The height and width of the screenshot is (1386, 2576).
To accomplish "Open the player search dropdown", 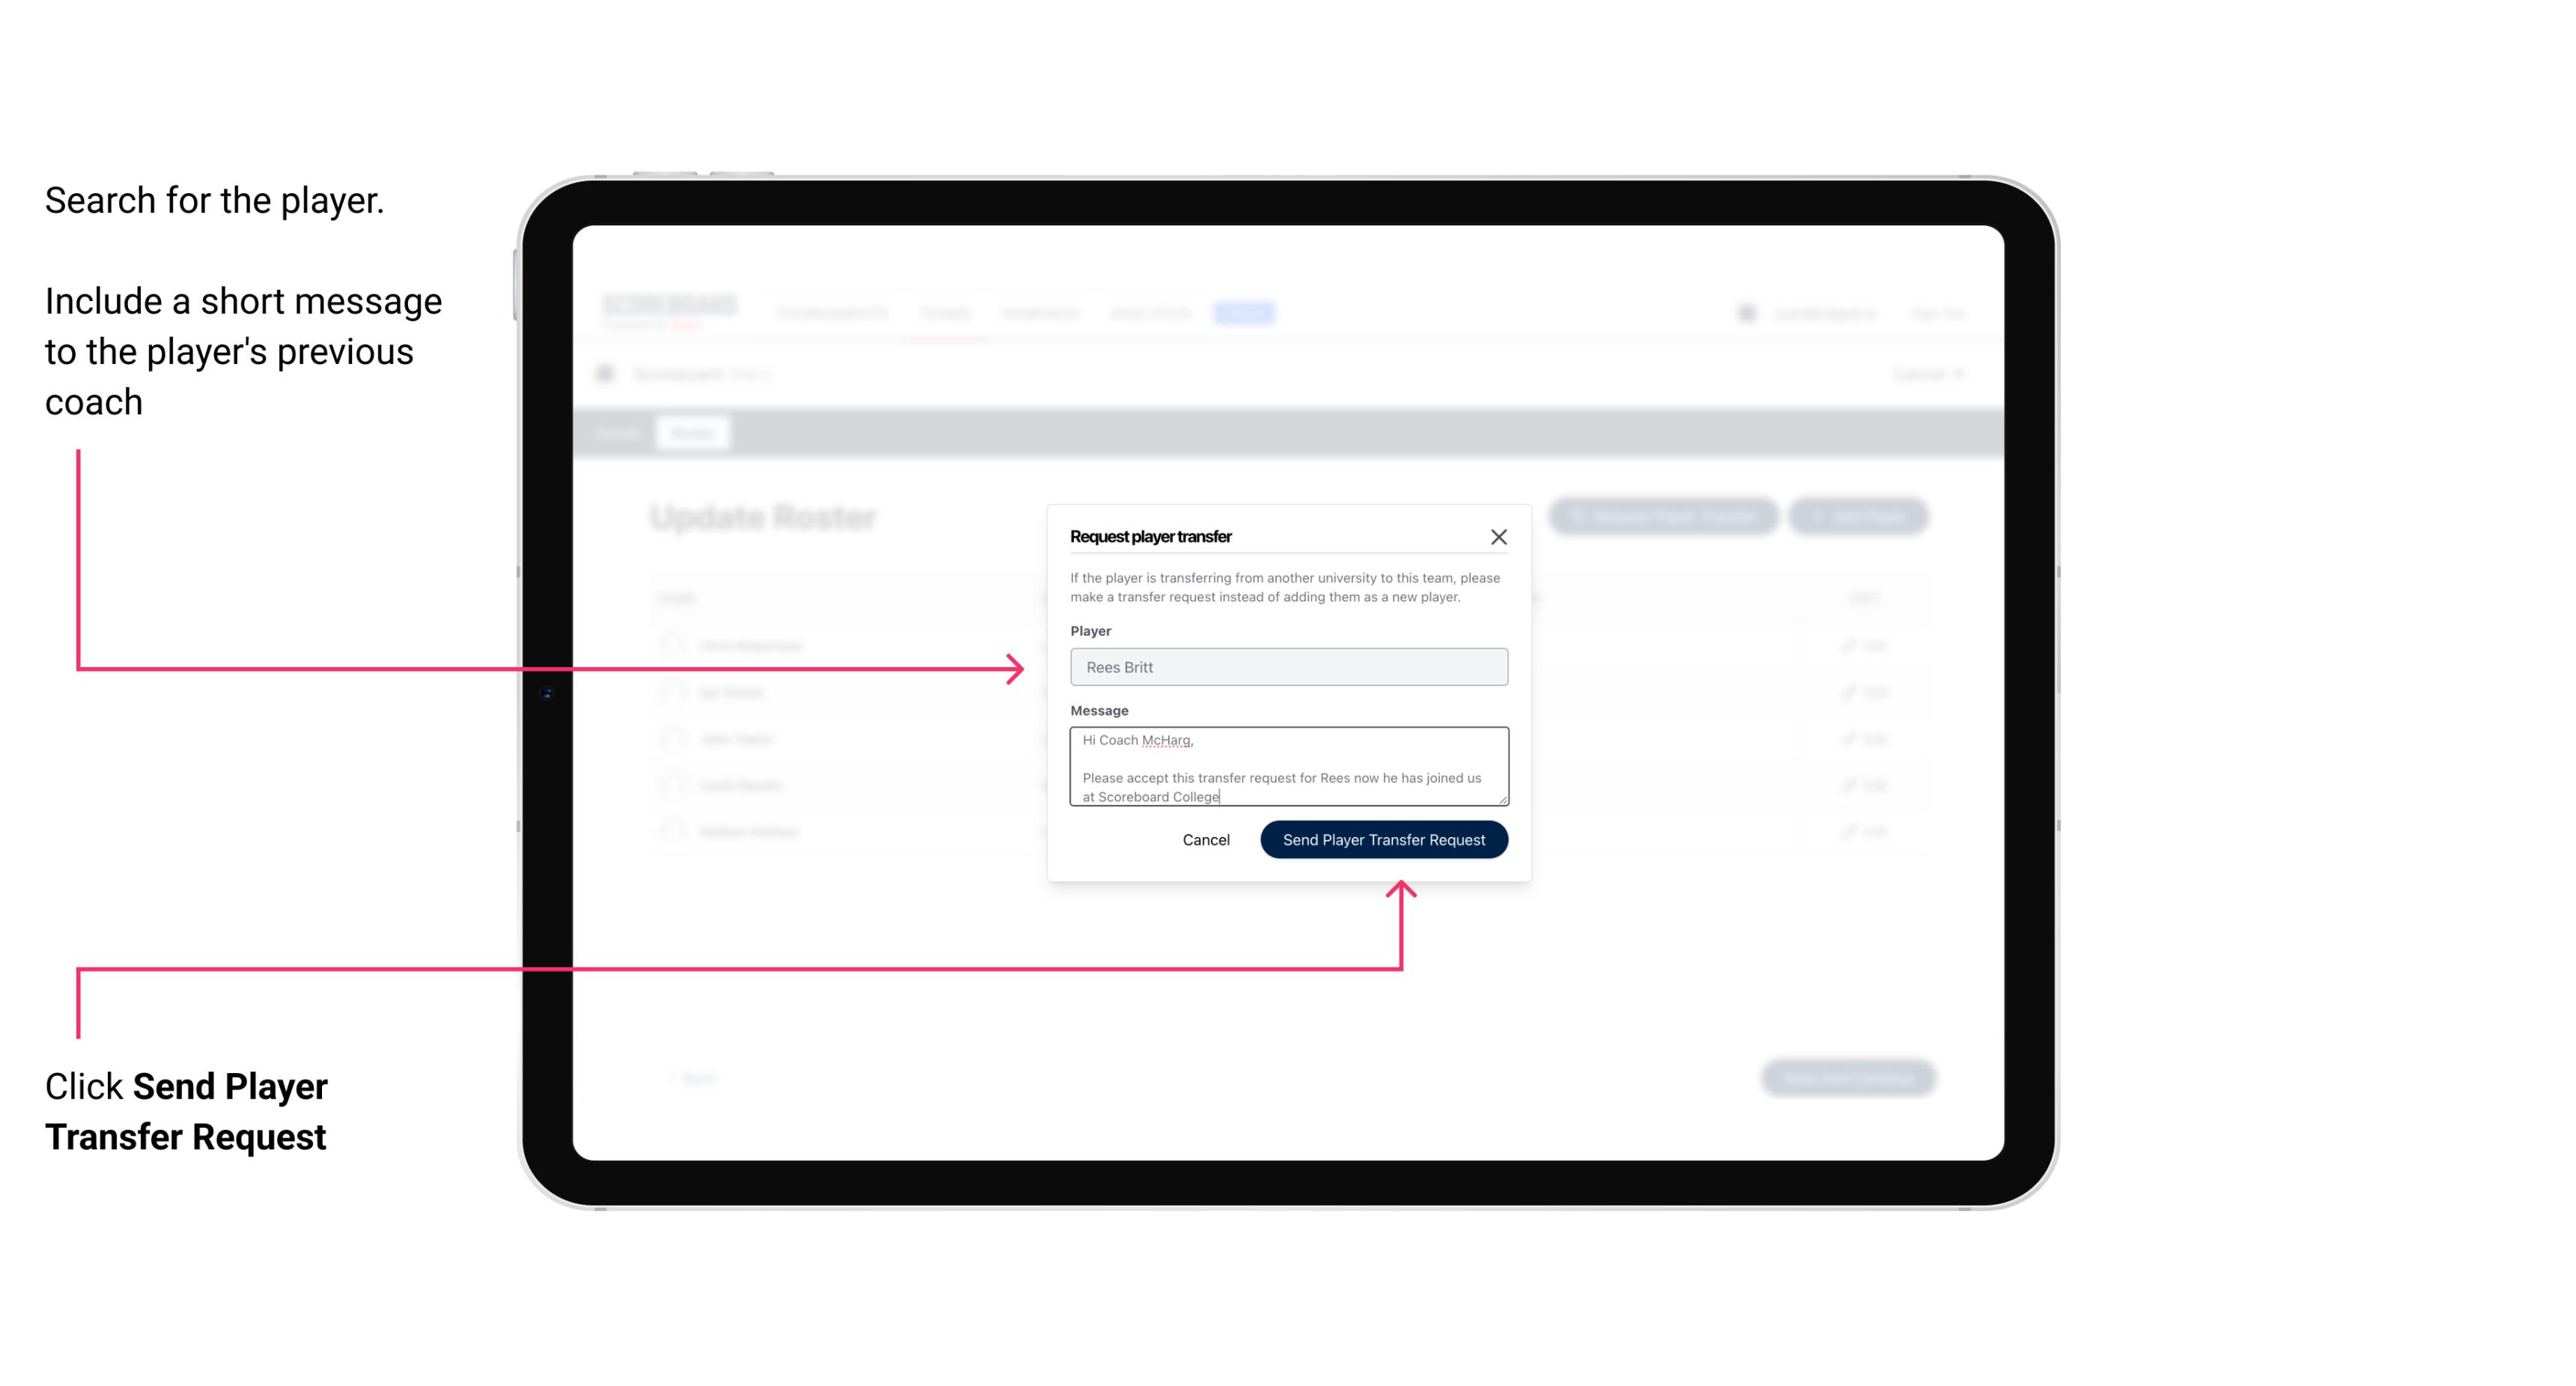I will [x=1287, y=667].
